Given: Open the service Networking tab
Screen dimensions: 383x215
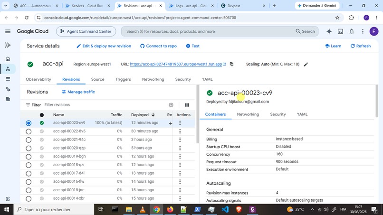Looking at the screenshot, I should [x=153, y=79].
